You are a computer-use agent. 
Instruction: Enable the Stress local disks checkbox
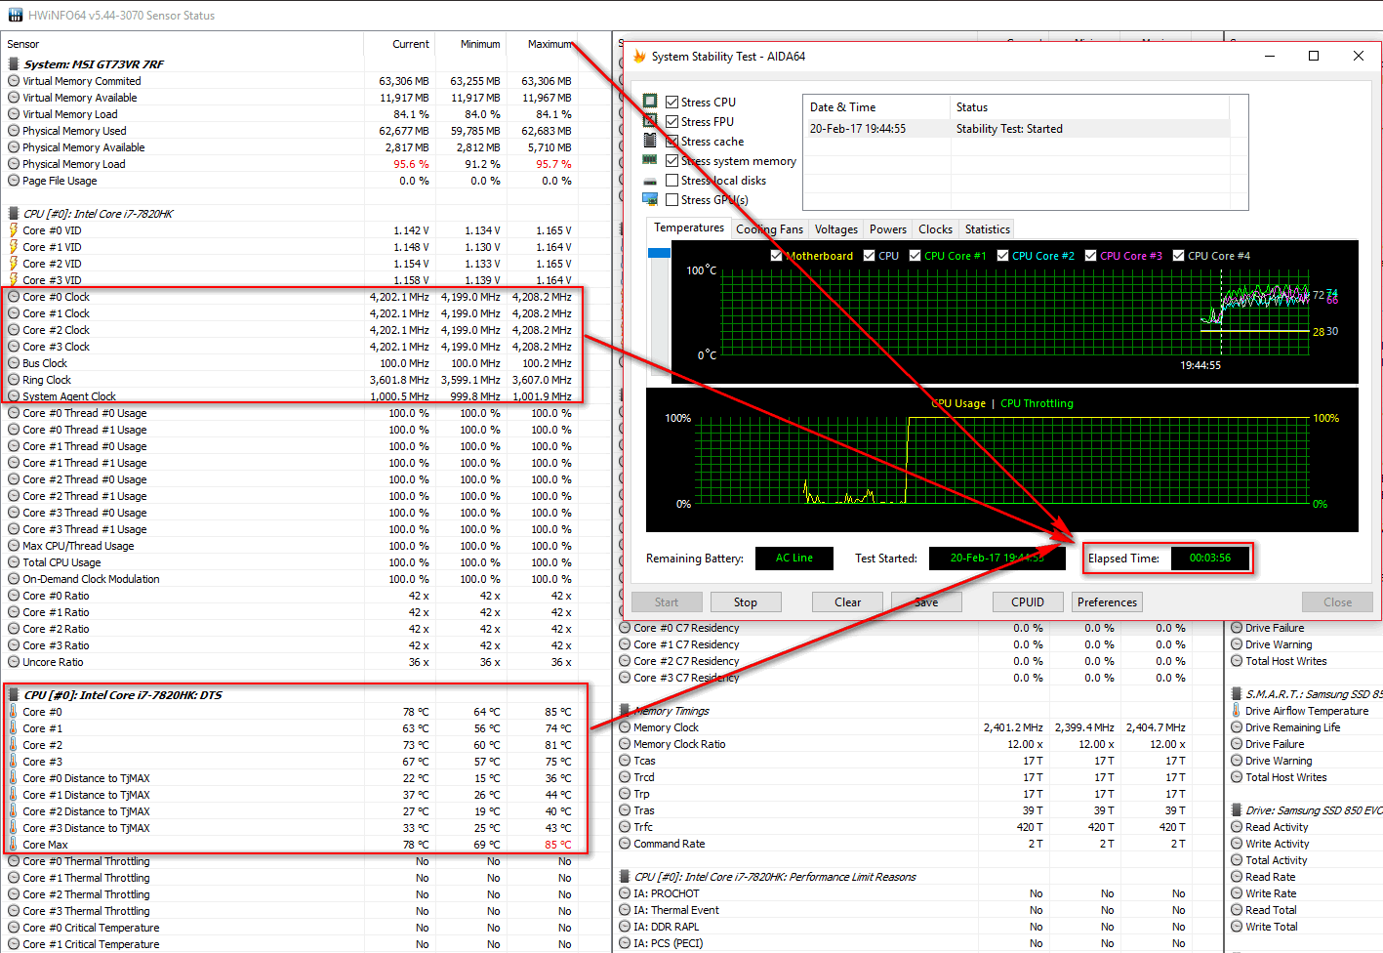[x=671, y=180]
